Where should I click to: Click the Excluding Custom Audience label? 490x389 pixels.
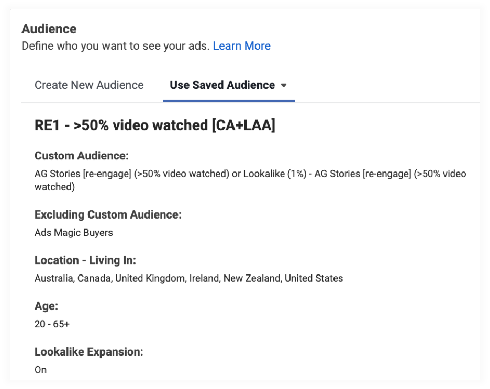(108, 214)
